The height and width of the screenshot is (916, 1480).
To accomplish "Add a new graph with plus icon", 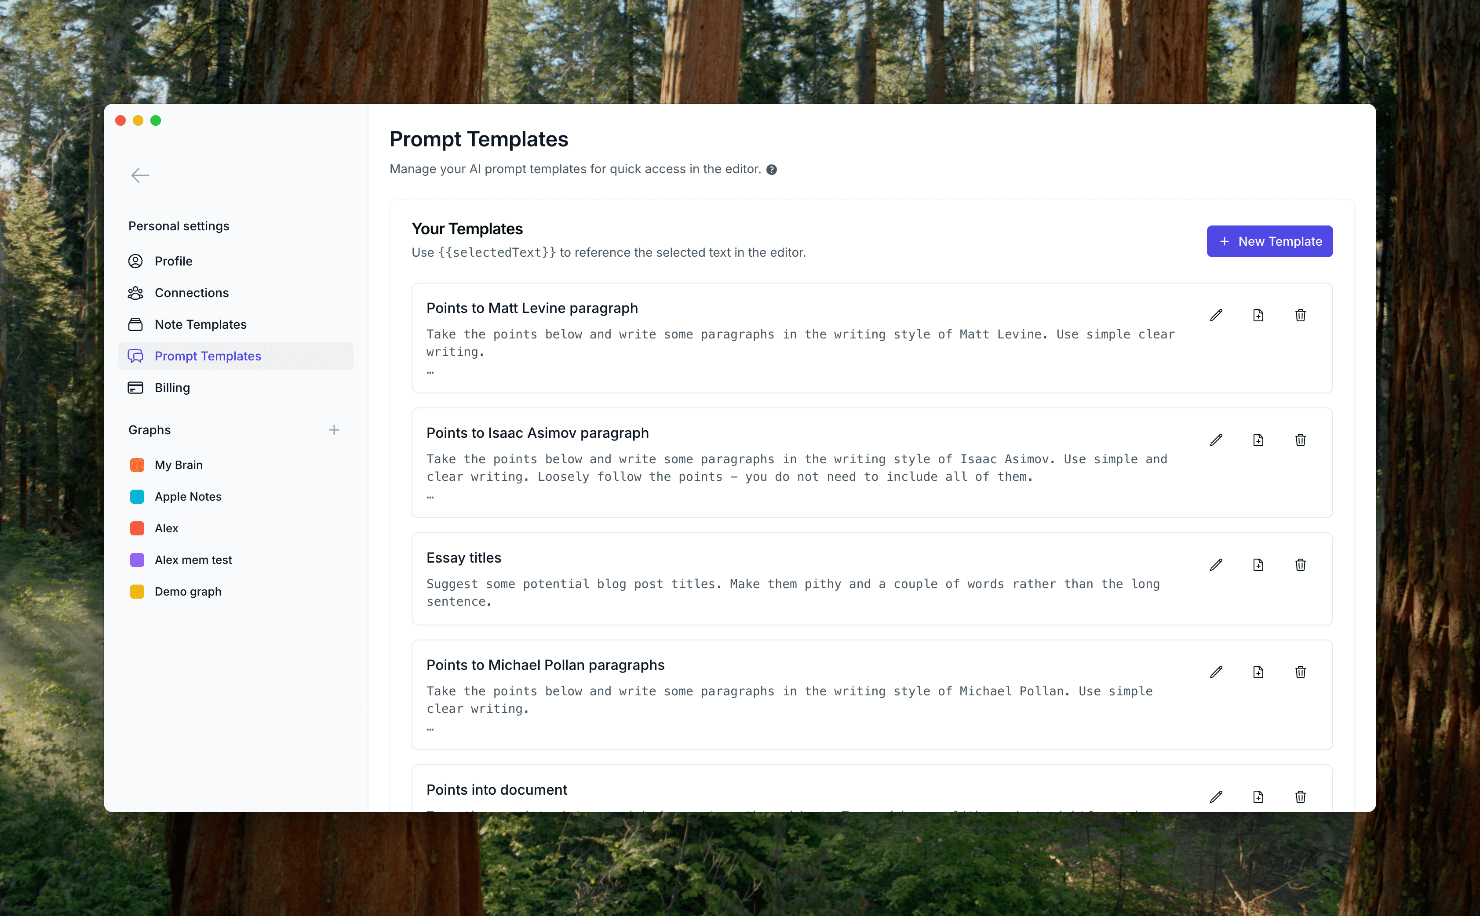I will click(x=334, y=430).
